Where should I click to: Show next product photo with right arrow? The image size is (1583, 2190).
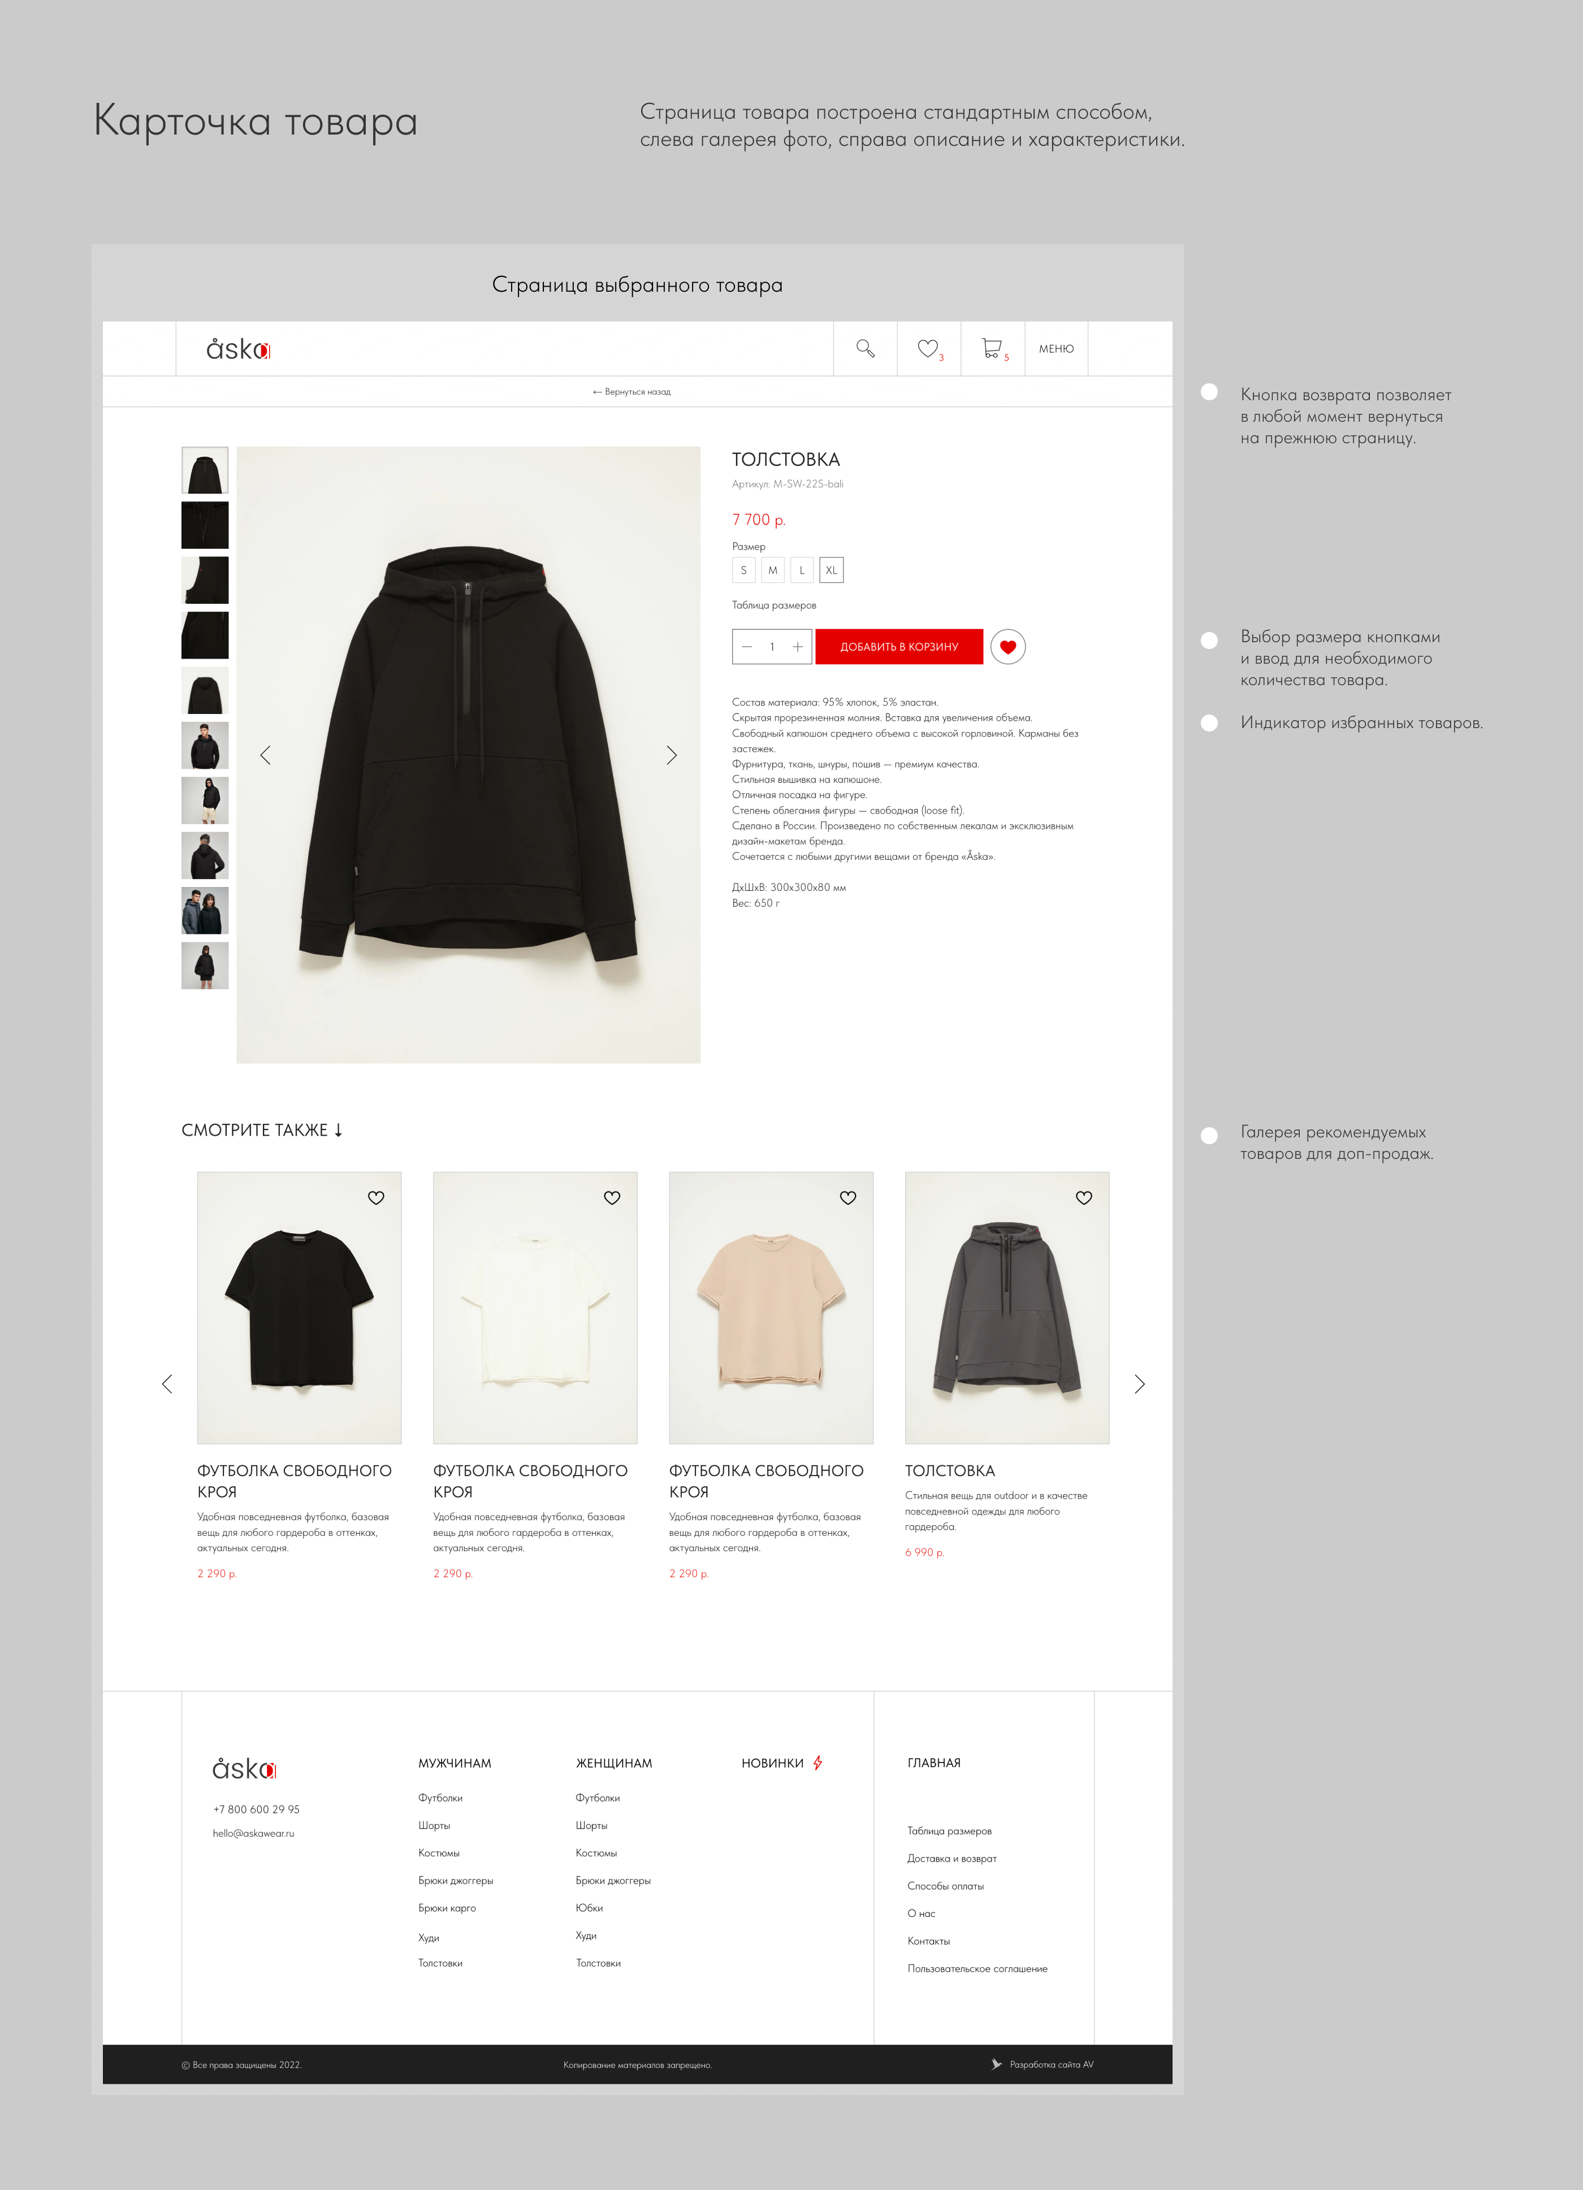click(x=671, y=755)
